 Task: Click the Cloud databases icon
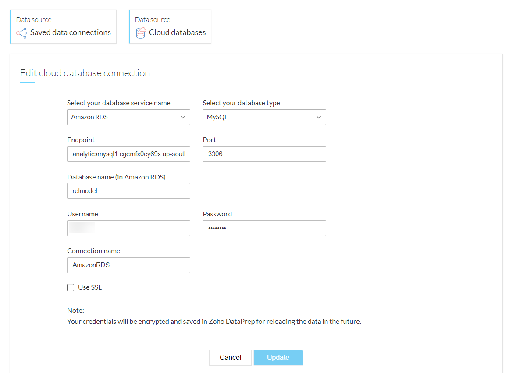tap(141, 33)
